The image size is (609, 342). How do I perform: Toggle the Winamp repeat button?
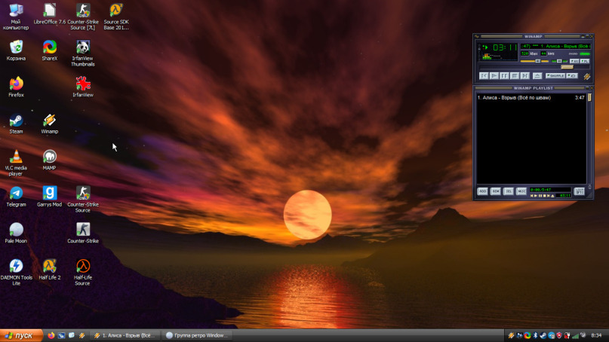572,76
